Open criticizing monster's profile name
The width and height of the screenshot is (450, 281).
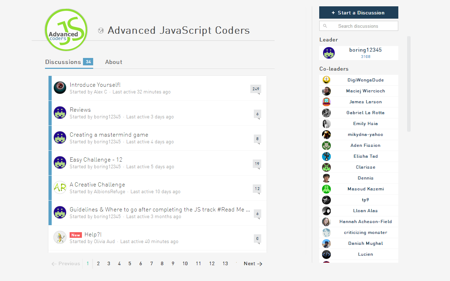[x=366, y=233]
